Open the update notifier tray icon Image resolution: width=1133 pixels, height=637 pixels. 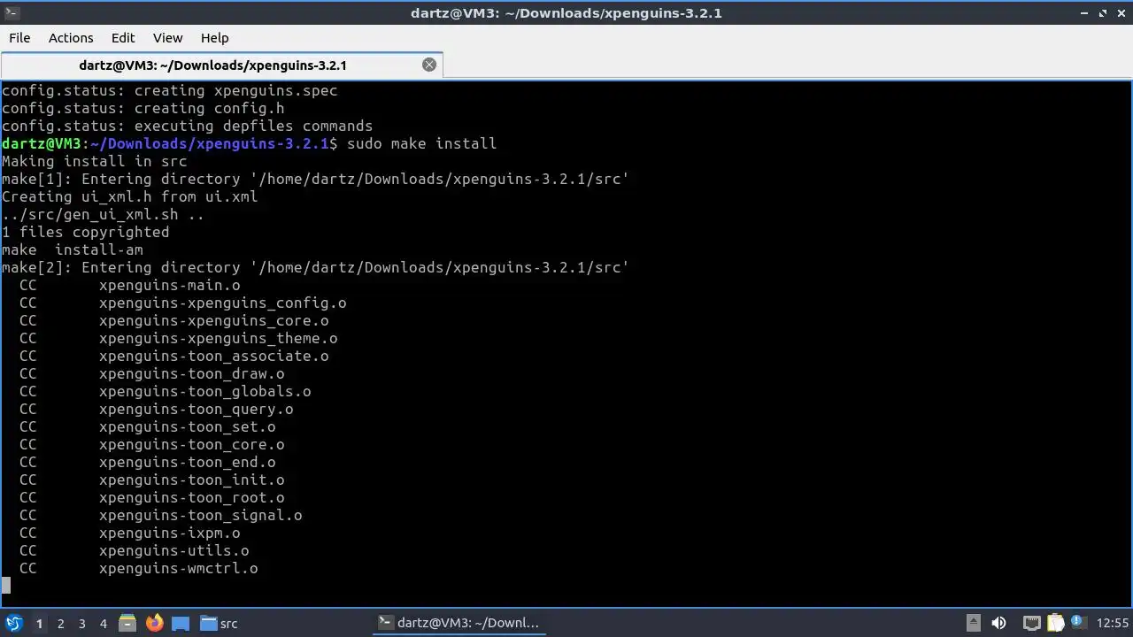point(1078,623)
